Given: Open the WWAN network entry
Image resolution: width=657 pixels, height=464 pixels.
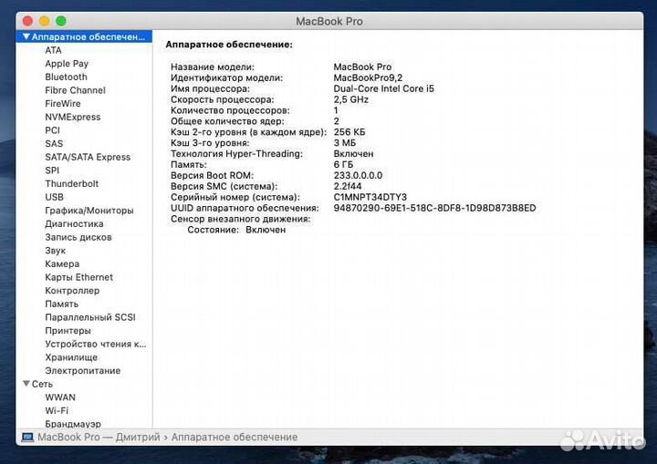Looking at the screenshot, I should click(x=60, y=397).
